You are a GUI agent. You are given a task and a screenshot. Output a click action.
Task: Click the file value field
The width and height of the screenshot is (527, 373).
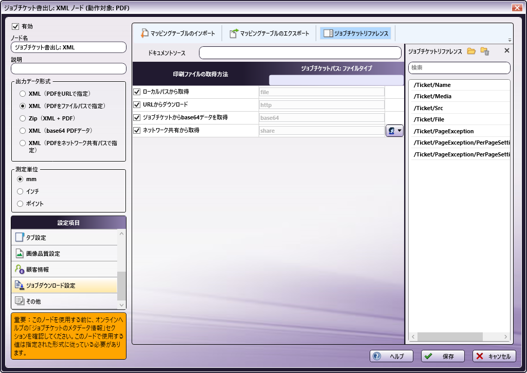(x=322, y=92)
